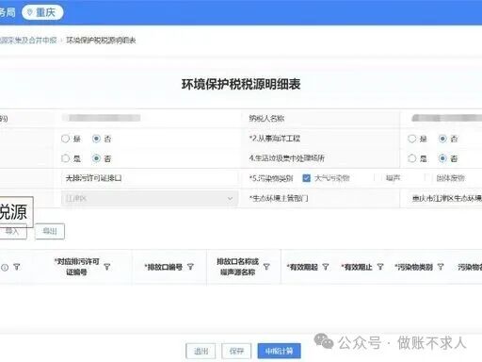This screenshot has height=362, width=482.
Task: Click the pin icon inside the 重庆 pill
Action: (x=30, y=12)
